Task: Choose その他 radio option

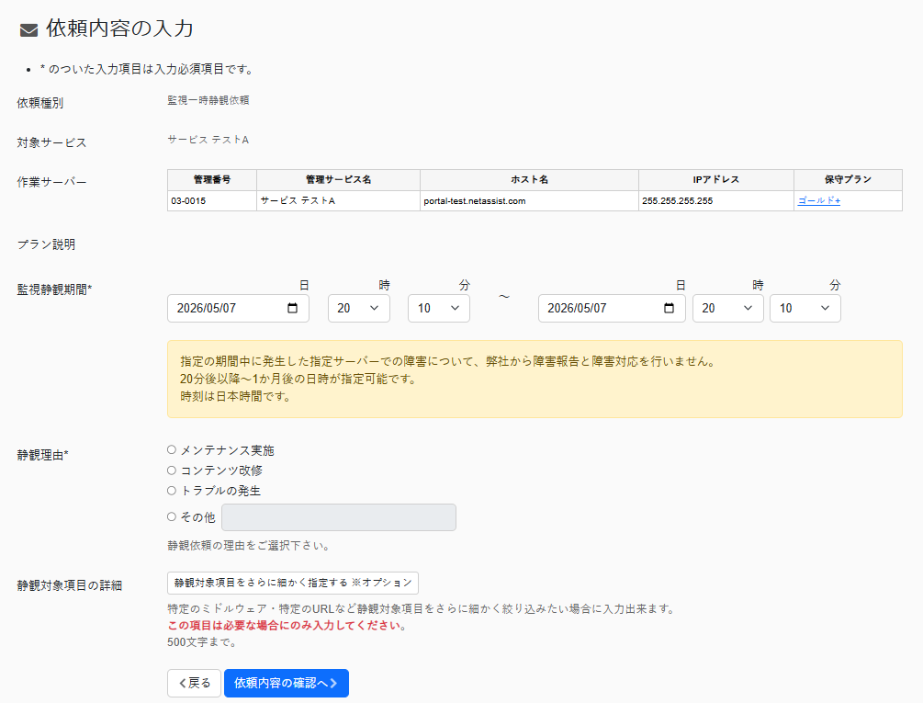Action: click(x=172, y=516)
